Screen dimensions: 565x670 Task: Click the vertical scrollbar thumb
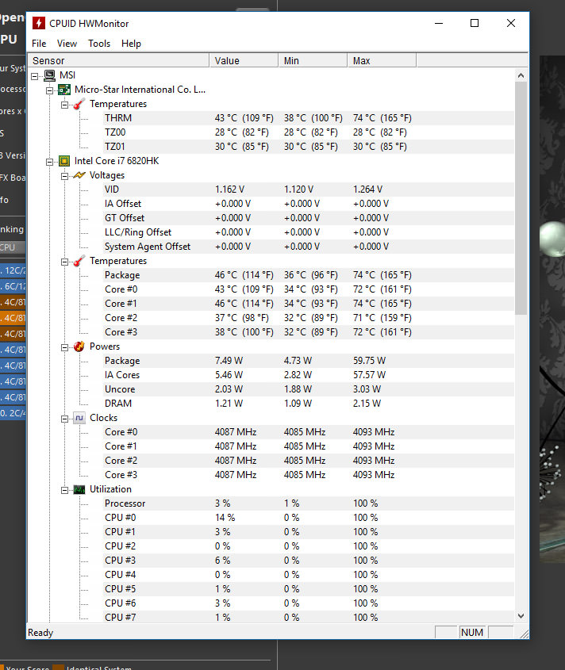521,199
